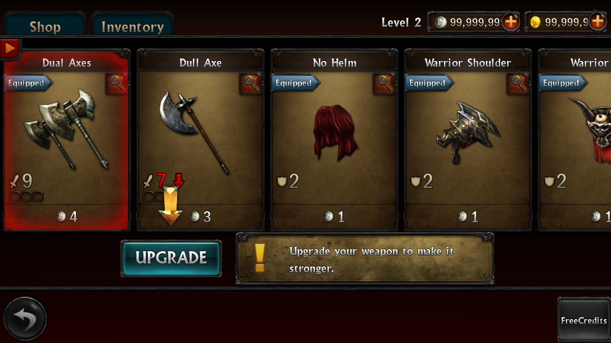Open FreeCredits offer
The height and width of the screenshot is (343, 611).
point(584,319)
